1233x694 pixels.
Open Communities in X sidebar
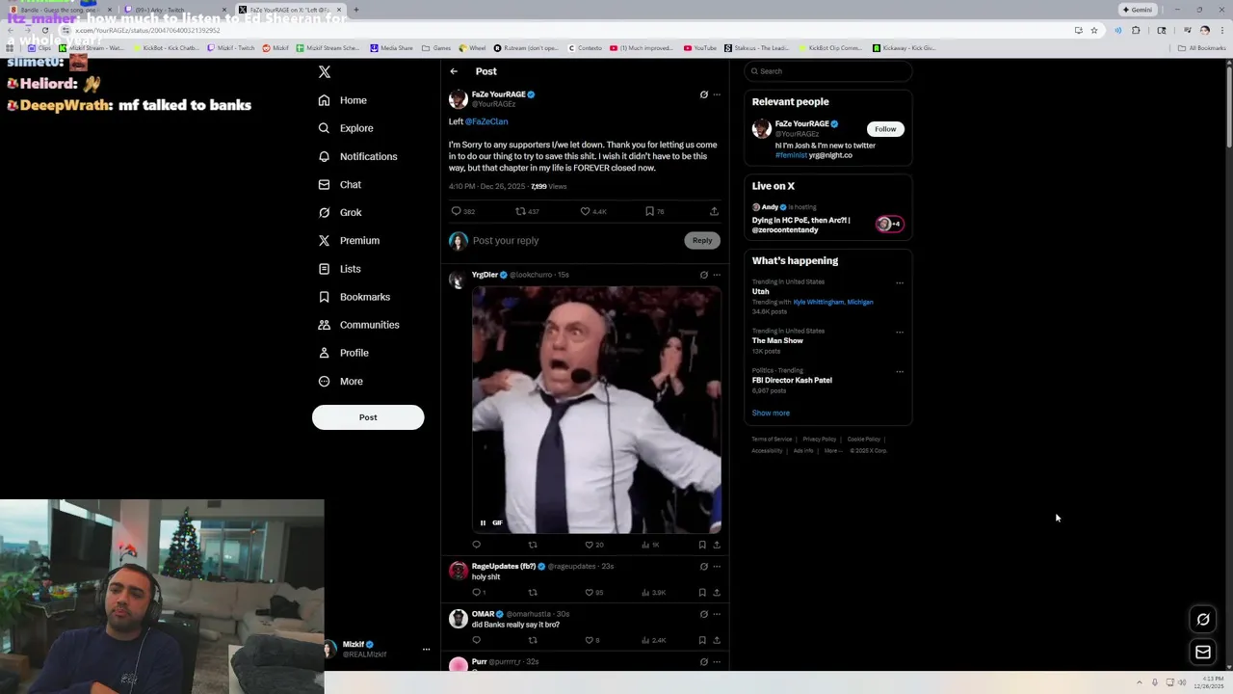(x=358, y=325)
